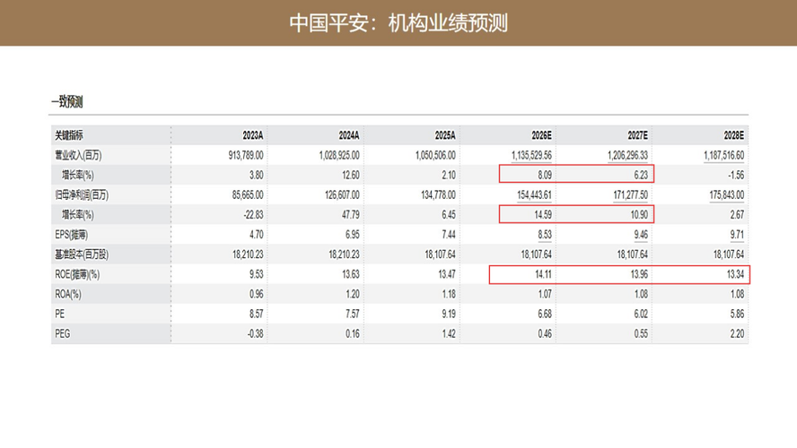
Task: Open underlined EPS forecast 9.71
Action: click(x=737, y=235)
